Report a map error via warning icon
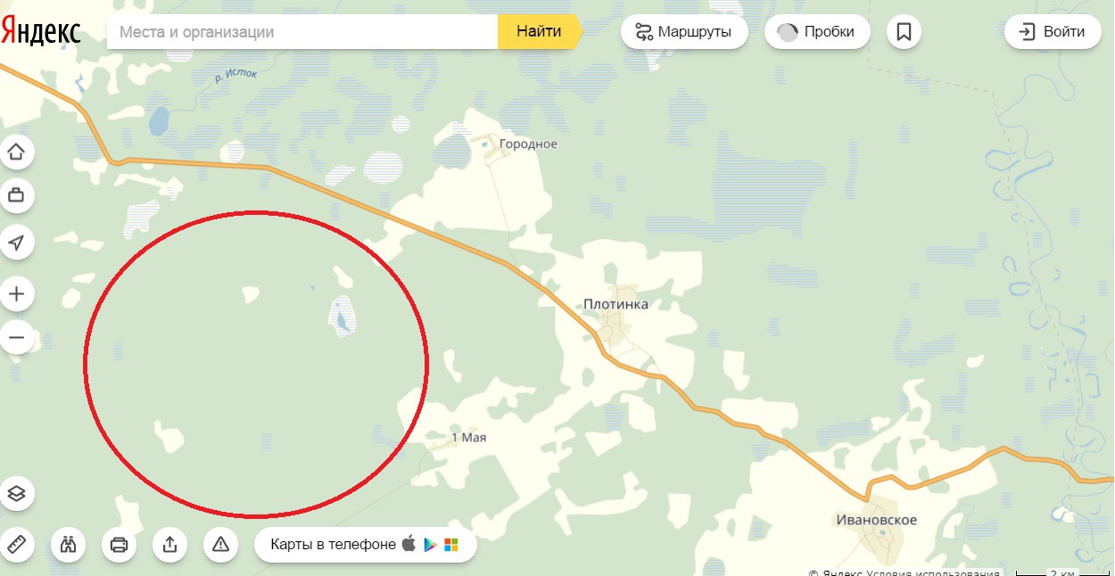 tap(221, 544)
